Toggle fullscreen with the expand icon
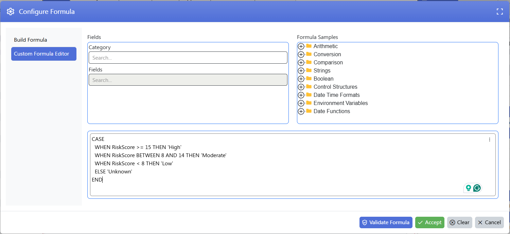The height and width of the screenshot is (234, 510). tap(499, 12)
